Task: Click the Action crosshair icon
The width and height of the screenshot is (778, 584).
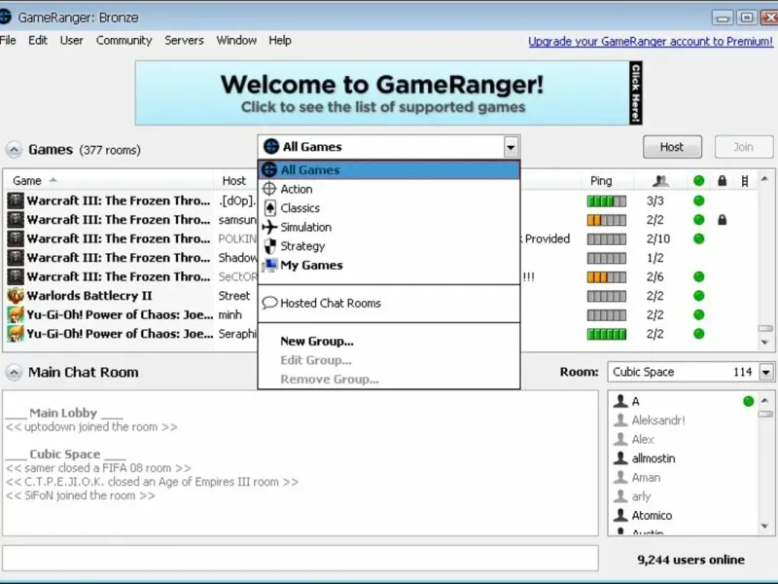Action: point(269,189)
